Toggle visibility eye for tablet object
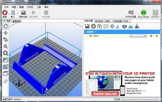 coord(90,36)
